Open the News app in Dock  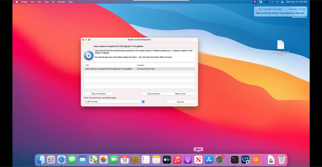pos(198,160)
